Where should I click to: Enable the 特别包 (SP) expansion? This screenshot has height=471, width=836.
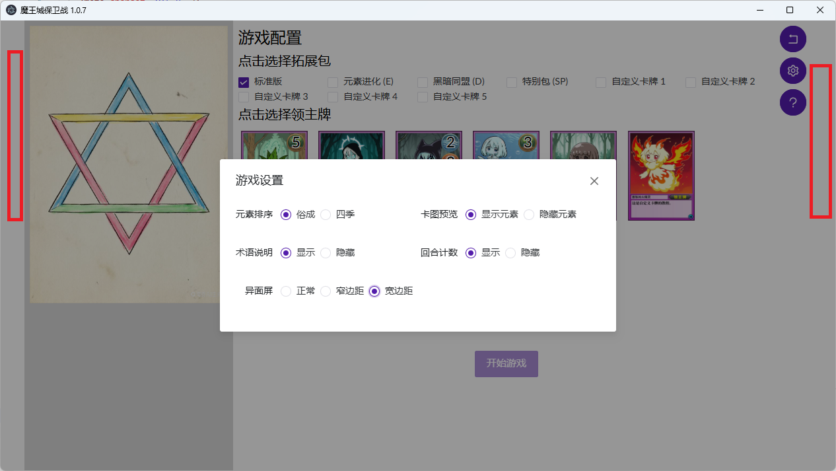point(512,82)
